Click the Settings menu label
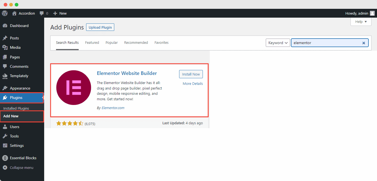 17,145
